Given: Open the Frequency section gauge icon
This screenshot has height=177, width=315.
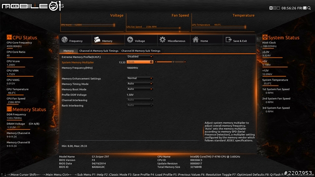Looking at the screenshot, I should (x=64, y=39).
